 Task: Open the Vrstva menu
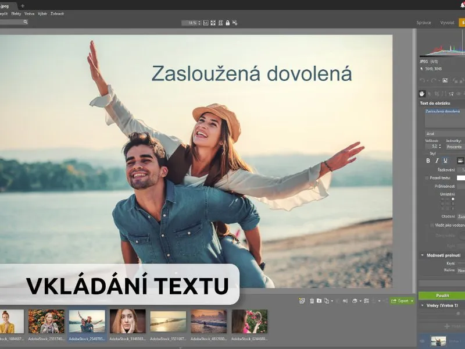(x=30, y=13)
